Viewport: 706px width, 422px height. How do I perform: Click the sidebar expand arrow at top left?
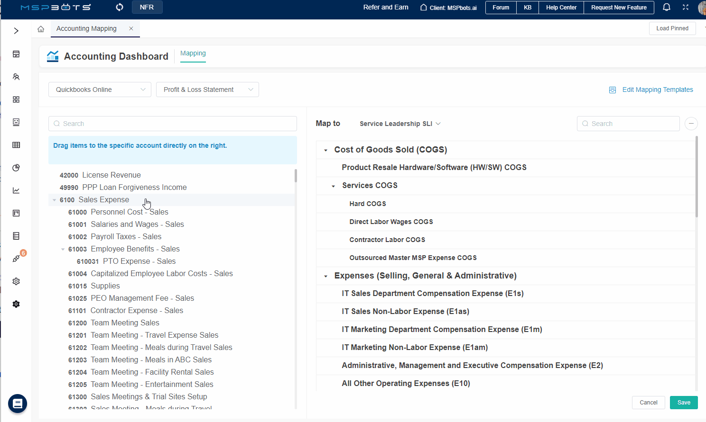(16, 30)
